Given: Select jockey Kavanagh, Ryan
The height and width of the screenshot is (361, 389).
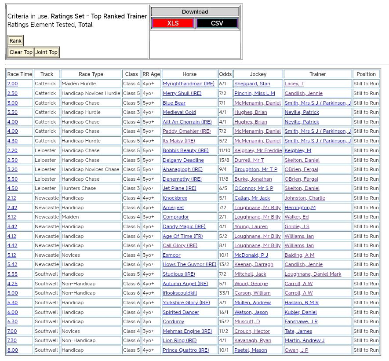Looking at the screenshot, I should 252,340.
